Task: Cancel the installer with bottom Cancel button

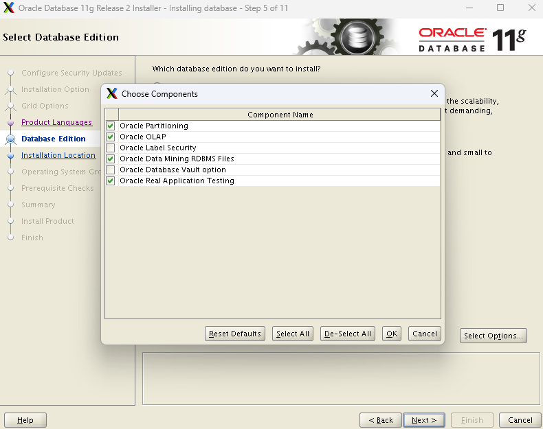Action: click(520, 420)
